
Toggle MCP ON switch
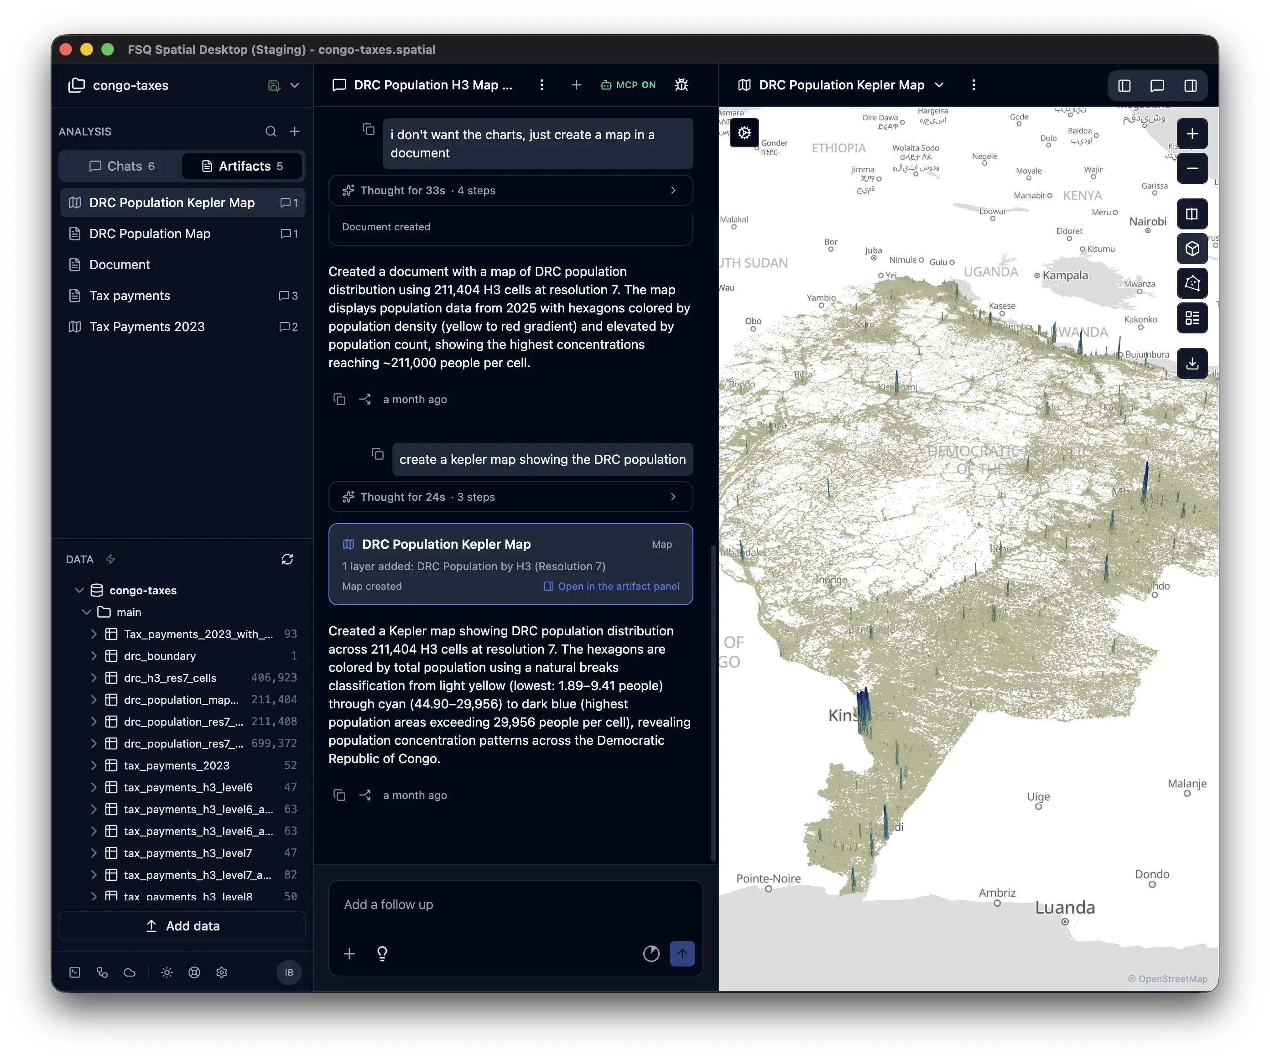click(x=628, y=85)
